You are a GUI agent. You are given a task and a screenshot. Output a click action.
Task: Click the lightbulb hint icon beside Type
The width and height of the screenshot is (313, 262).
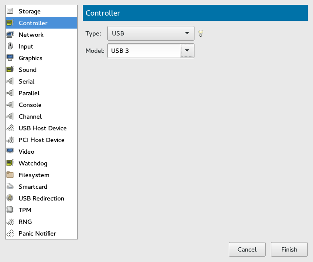(201, 33)
